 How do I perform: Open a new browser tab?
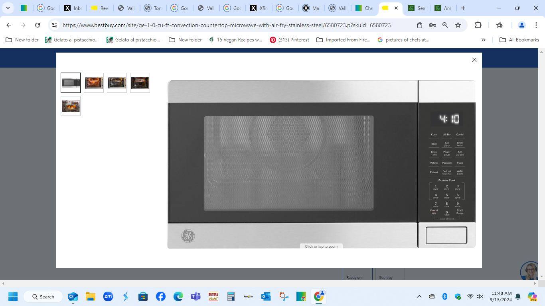(x=463, y=8)
